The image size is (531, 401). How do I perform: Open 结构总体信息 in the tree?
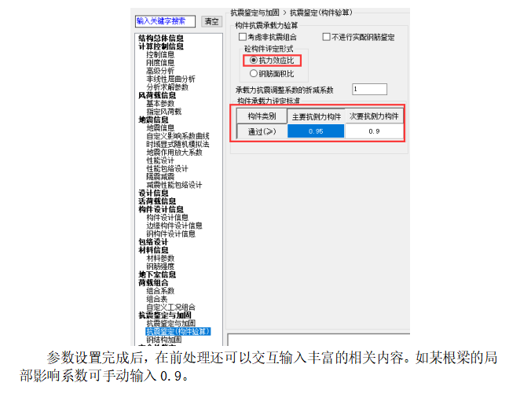161,38
